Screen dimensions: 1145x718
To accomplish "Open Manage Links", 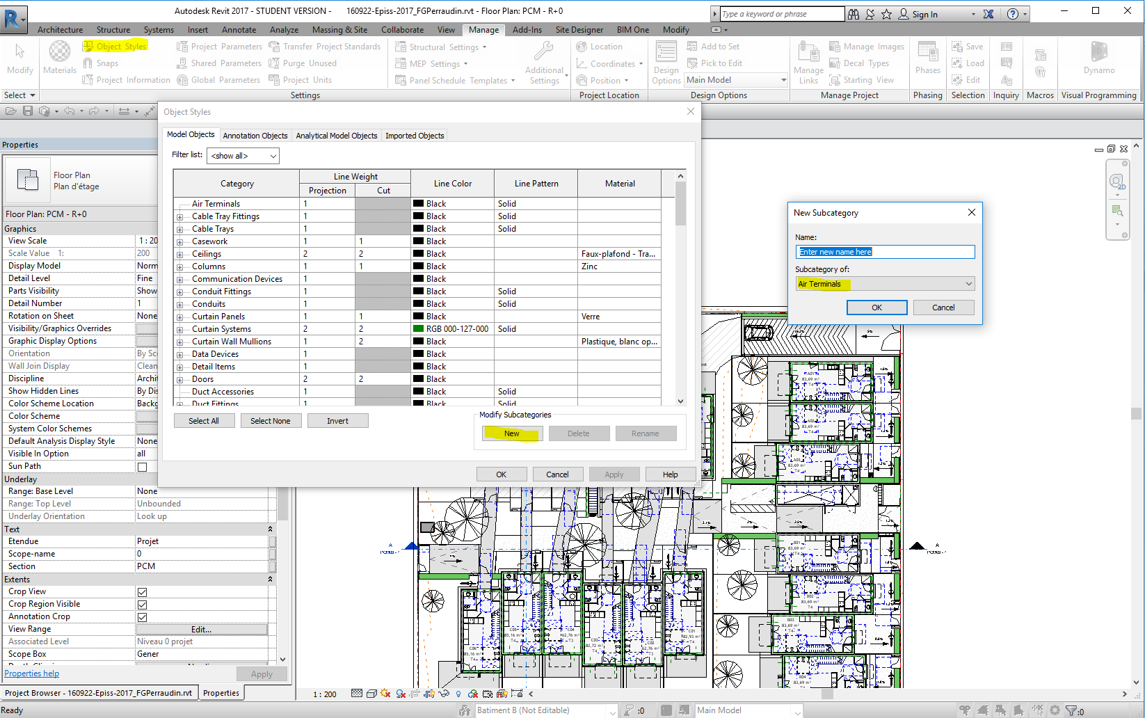I will coord(808,59).
